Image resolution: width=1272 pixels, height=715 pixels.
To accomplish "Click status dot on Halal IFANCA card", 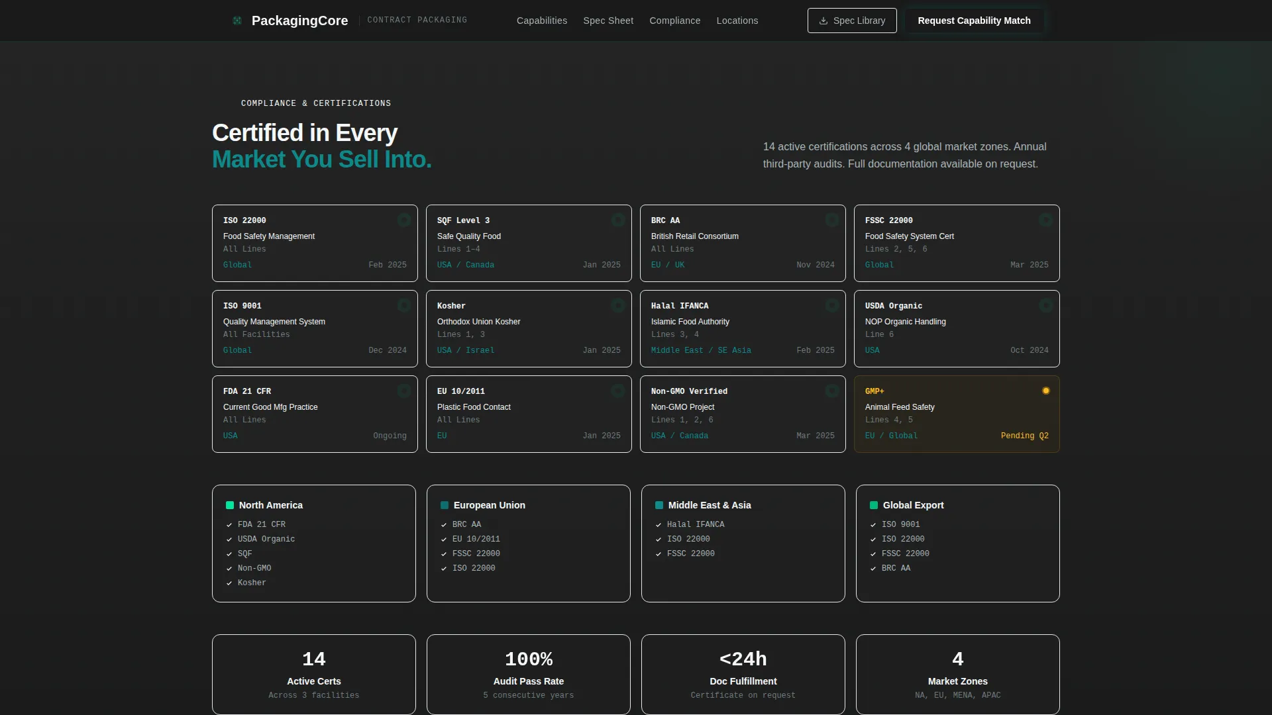I will click(832, 305).
